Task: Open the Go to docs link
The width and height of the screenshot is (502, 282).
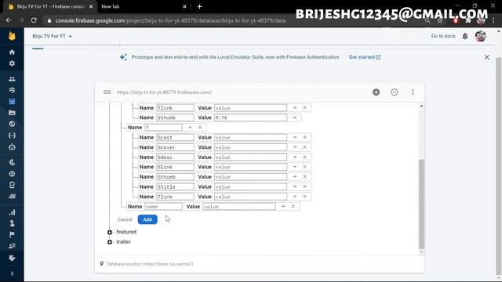Action: pos(443,36)
